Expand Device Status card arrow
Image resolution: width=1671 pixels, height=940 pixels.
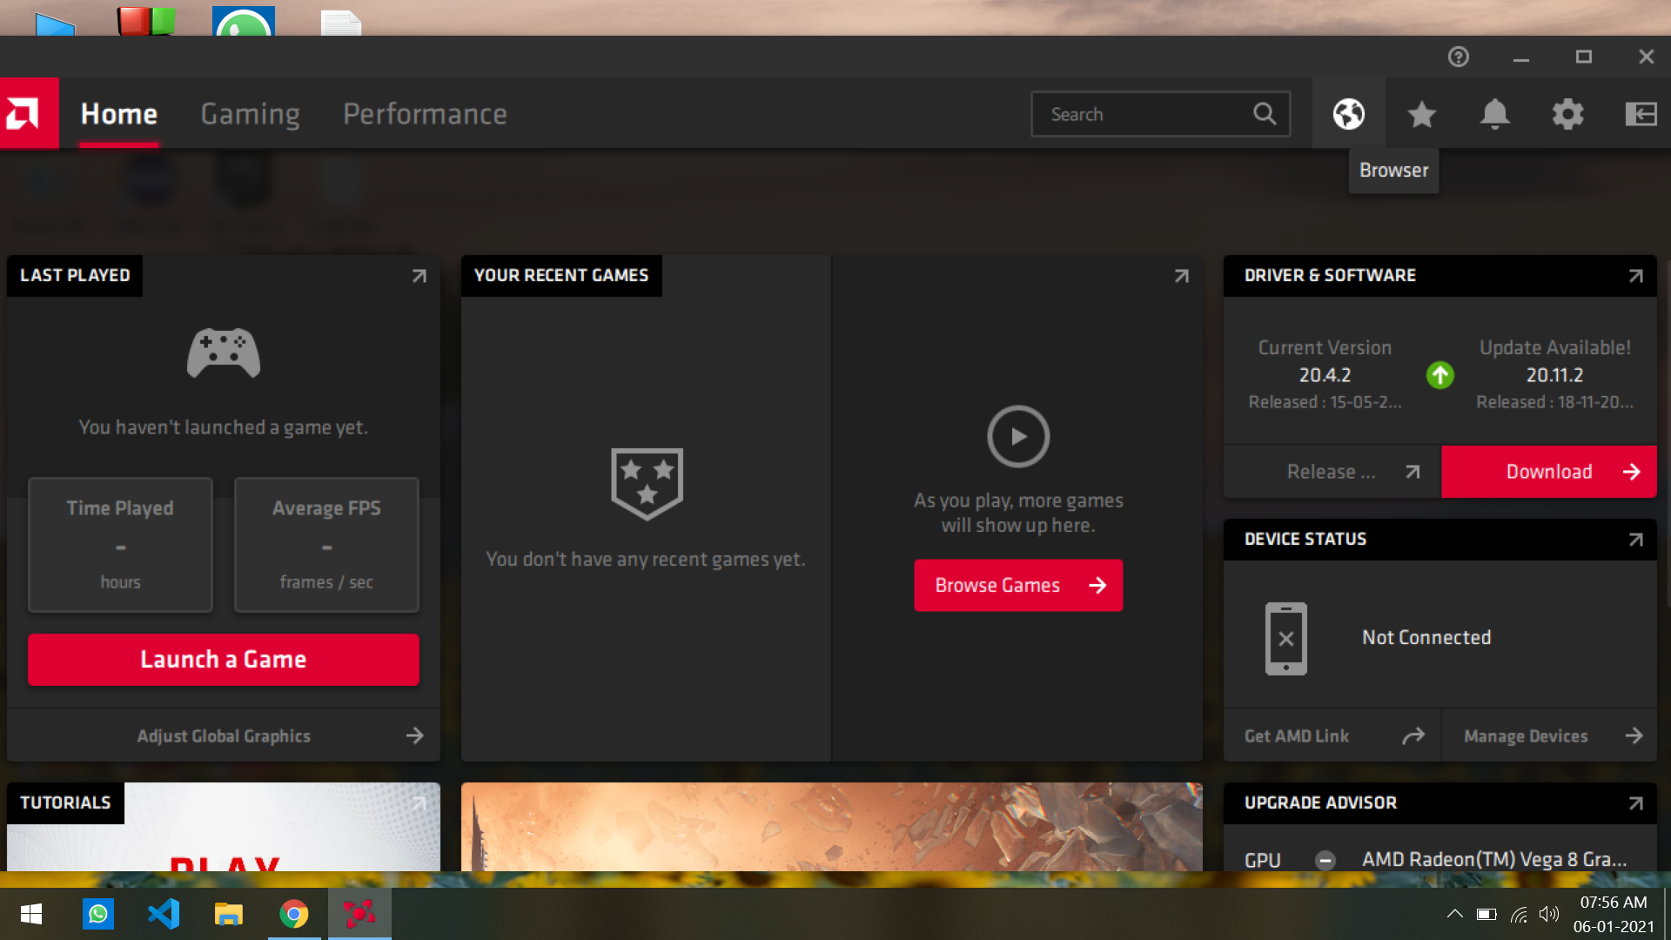point(1635,540)
